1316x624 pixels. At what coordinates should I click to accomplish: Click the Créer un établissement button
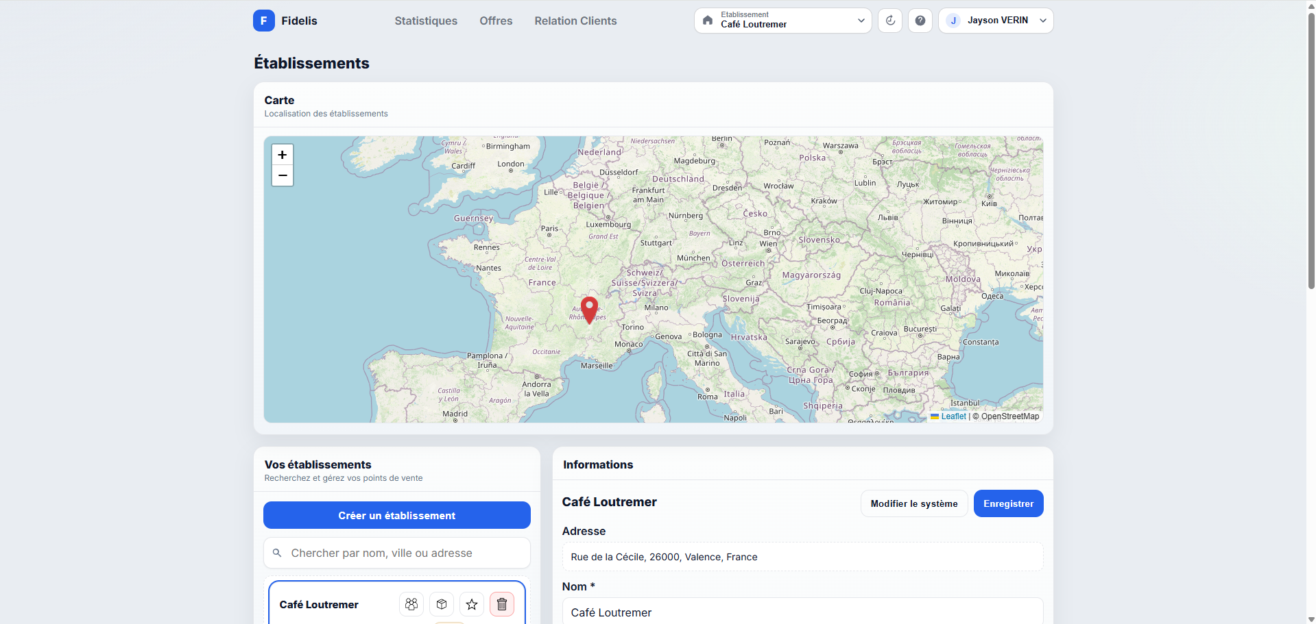[396, 515]
